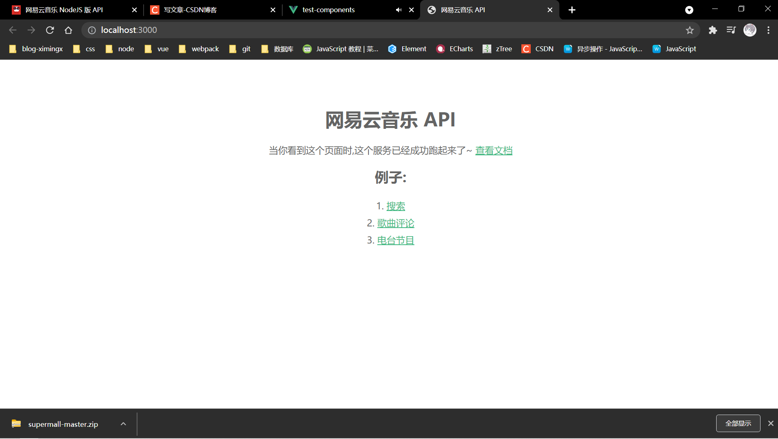Close the test-components tab
Screen dimensions: 778x439
tap(412, 10)
